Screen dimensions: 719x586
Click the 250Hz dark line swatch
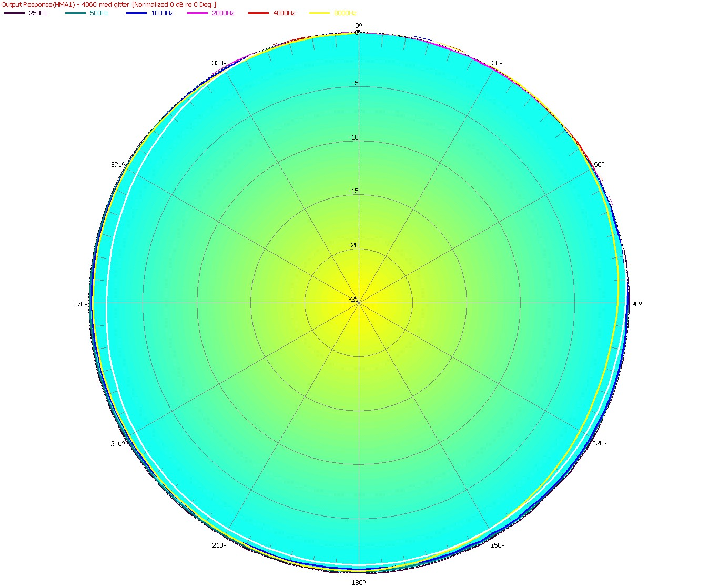click(15, 13)
